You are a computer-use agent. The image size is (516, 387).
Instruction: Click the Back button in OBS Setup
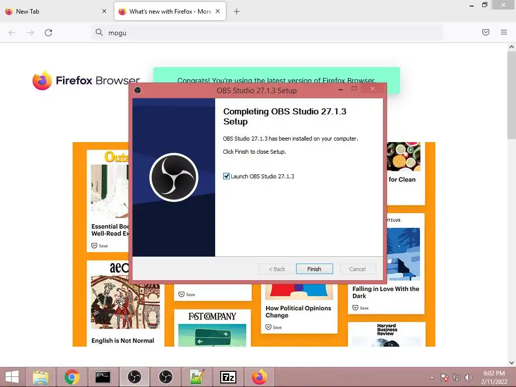pos(277,269)
